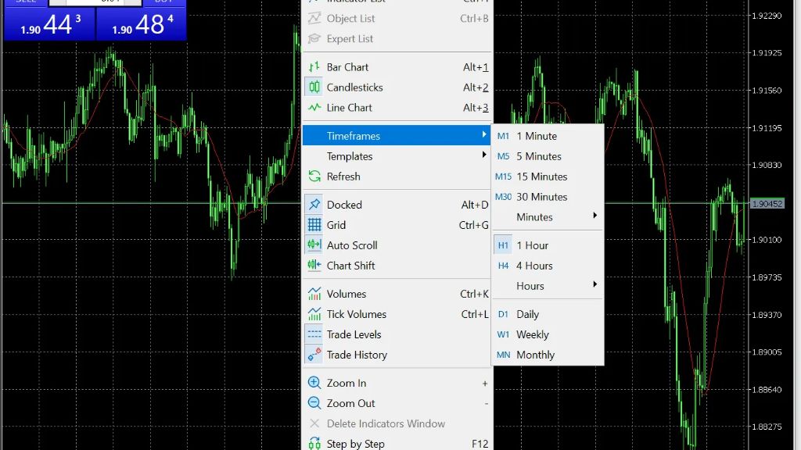Viewport: 801px width, 450px height.
Task: Click the Volumes chart icon
Action: coord(314,294)
